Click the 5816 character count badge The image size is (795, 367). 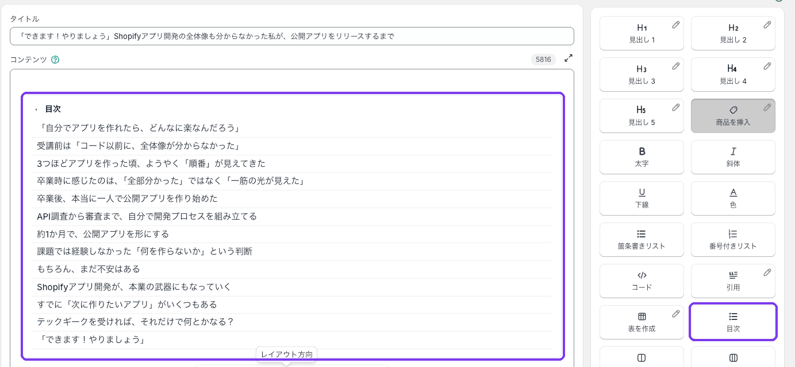pos(543,59)
